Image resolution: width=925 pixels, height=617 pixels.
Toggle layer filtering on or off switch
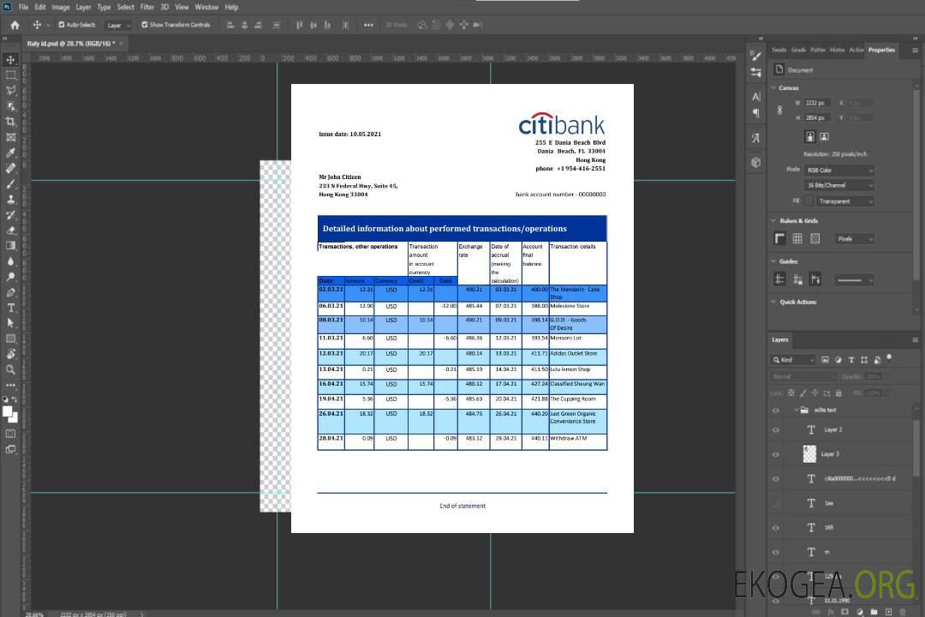pyautogui.click(x=889, y=358)
